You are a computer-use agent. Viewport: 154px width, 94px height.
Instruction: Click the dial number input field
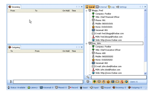tap(48, 82)
